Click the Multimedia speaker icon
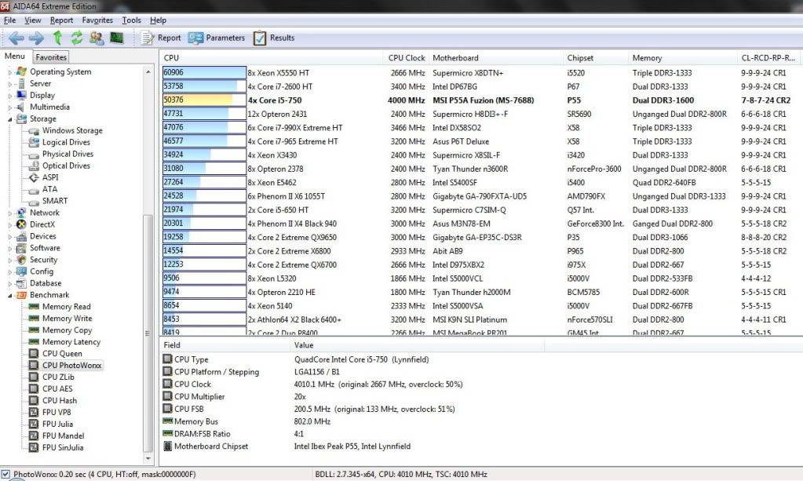803x481 pixels. click(21, 107)
